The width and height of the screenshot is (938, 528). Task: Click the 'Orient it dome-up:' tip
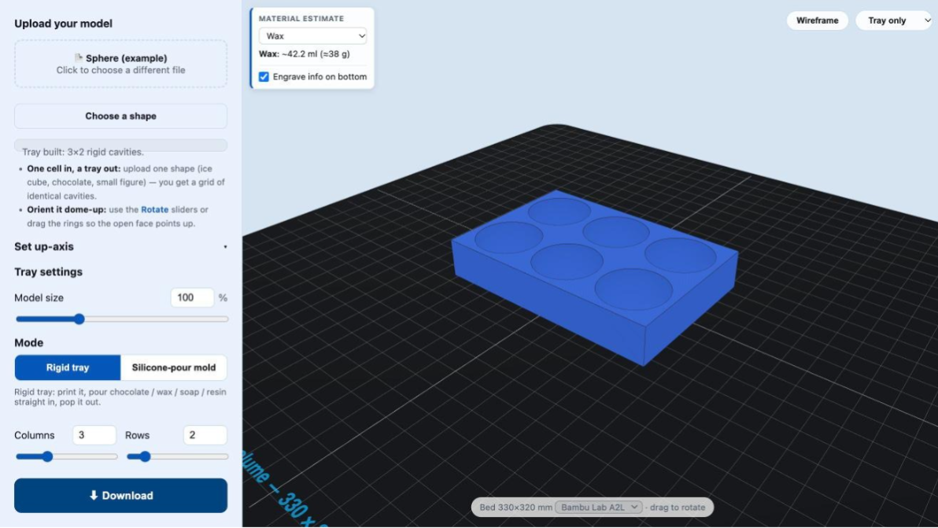point(66,210)
